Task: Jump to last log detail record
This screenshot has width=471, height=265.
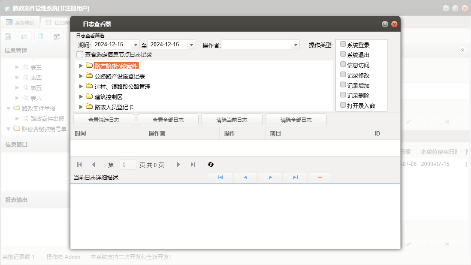Action: [x=295, y=177]
